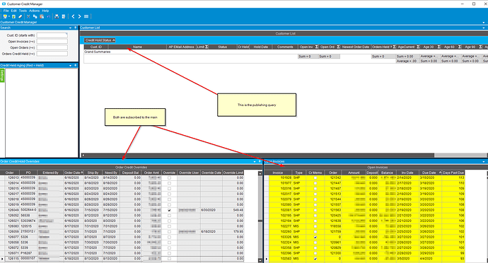This screenshot has height=263, width=488.
Task: Open the Tools menu
Action: (x=23, y=11)
